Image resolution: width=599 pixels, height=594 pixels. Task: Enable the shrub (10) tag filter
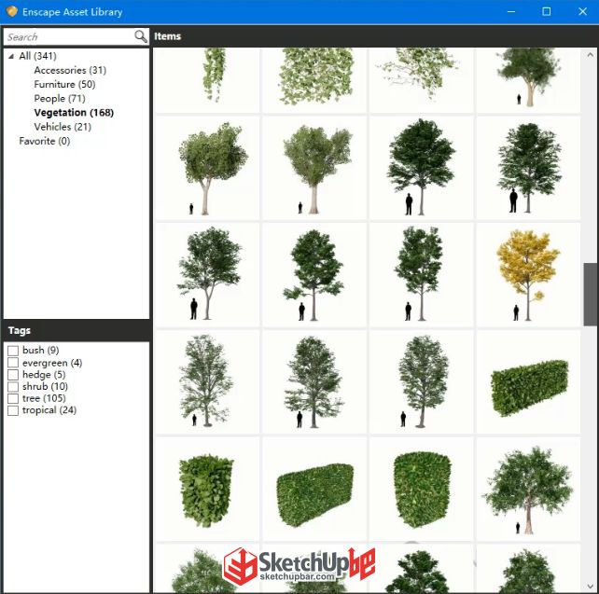click(x=13, y=387)
